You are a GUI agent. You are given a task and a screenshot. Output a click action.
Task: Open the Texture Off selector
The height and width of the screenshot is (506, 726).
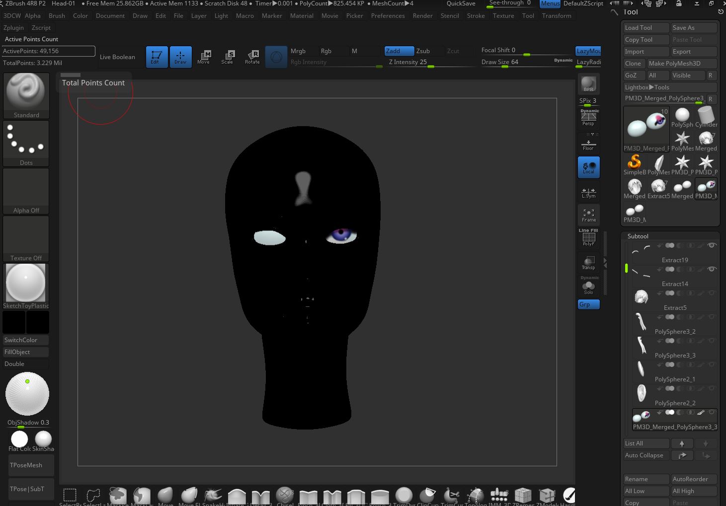[26, 238]
